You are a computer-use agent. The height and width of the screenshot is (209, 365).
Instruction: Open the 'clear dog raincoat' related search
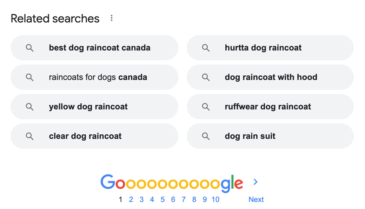pyautogui.click(x=86, y=136)
